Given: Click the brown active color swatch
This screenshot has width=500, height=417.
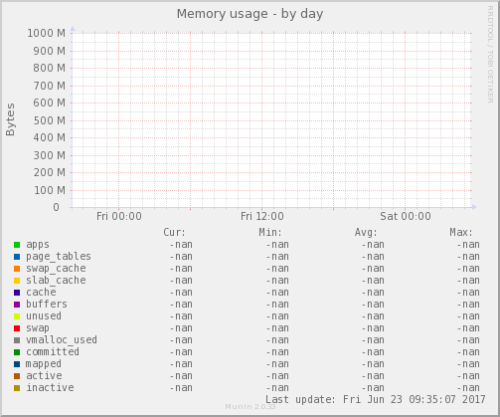Looking at the screenshot, I should point(17,376).
